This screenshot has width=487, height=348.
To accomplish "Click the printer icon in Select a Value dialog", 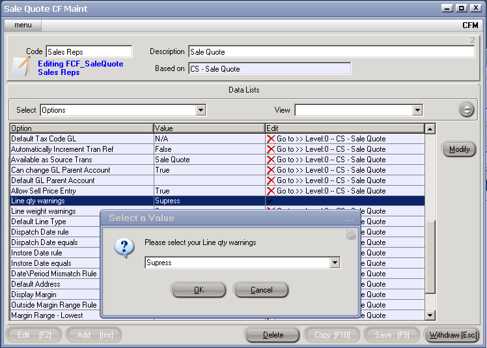I will point(351,235).
